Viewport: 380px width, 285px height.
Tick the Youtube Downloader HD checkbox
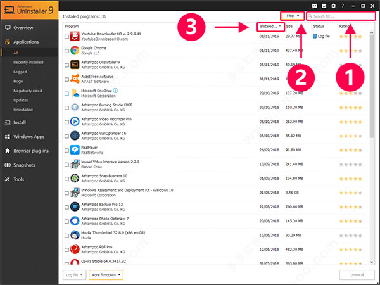pos(66,37)
